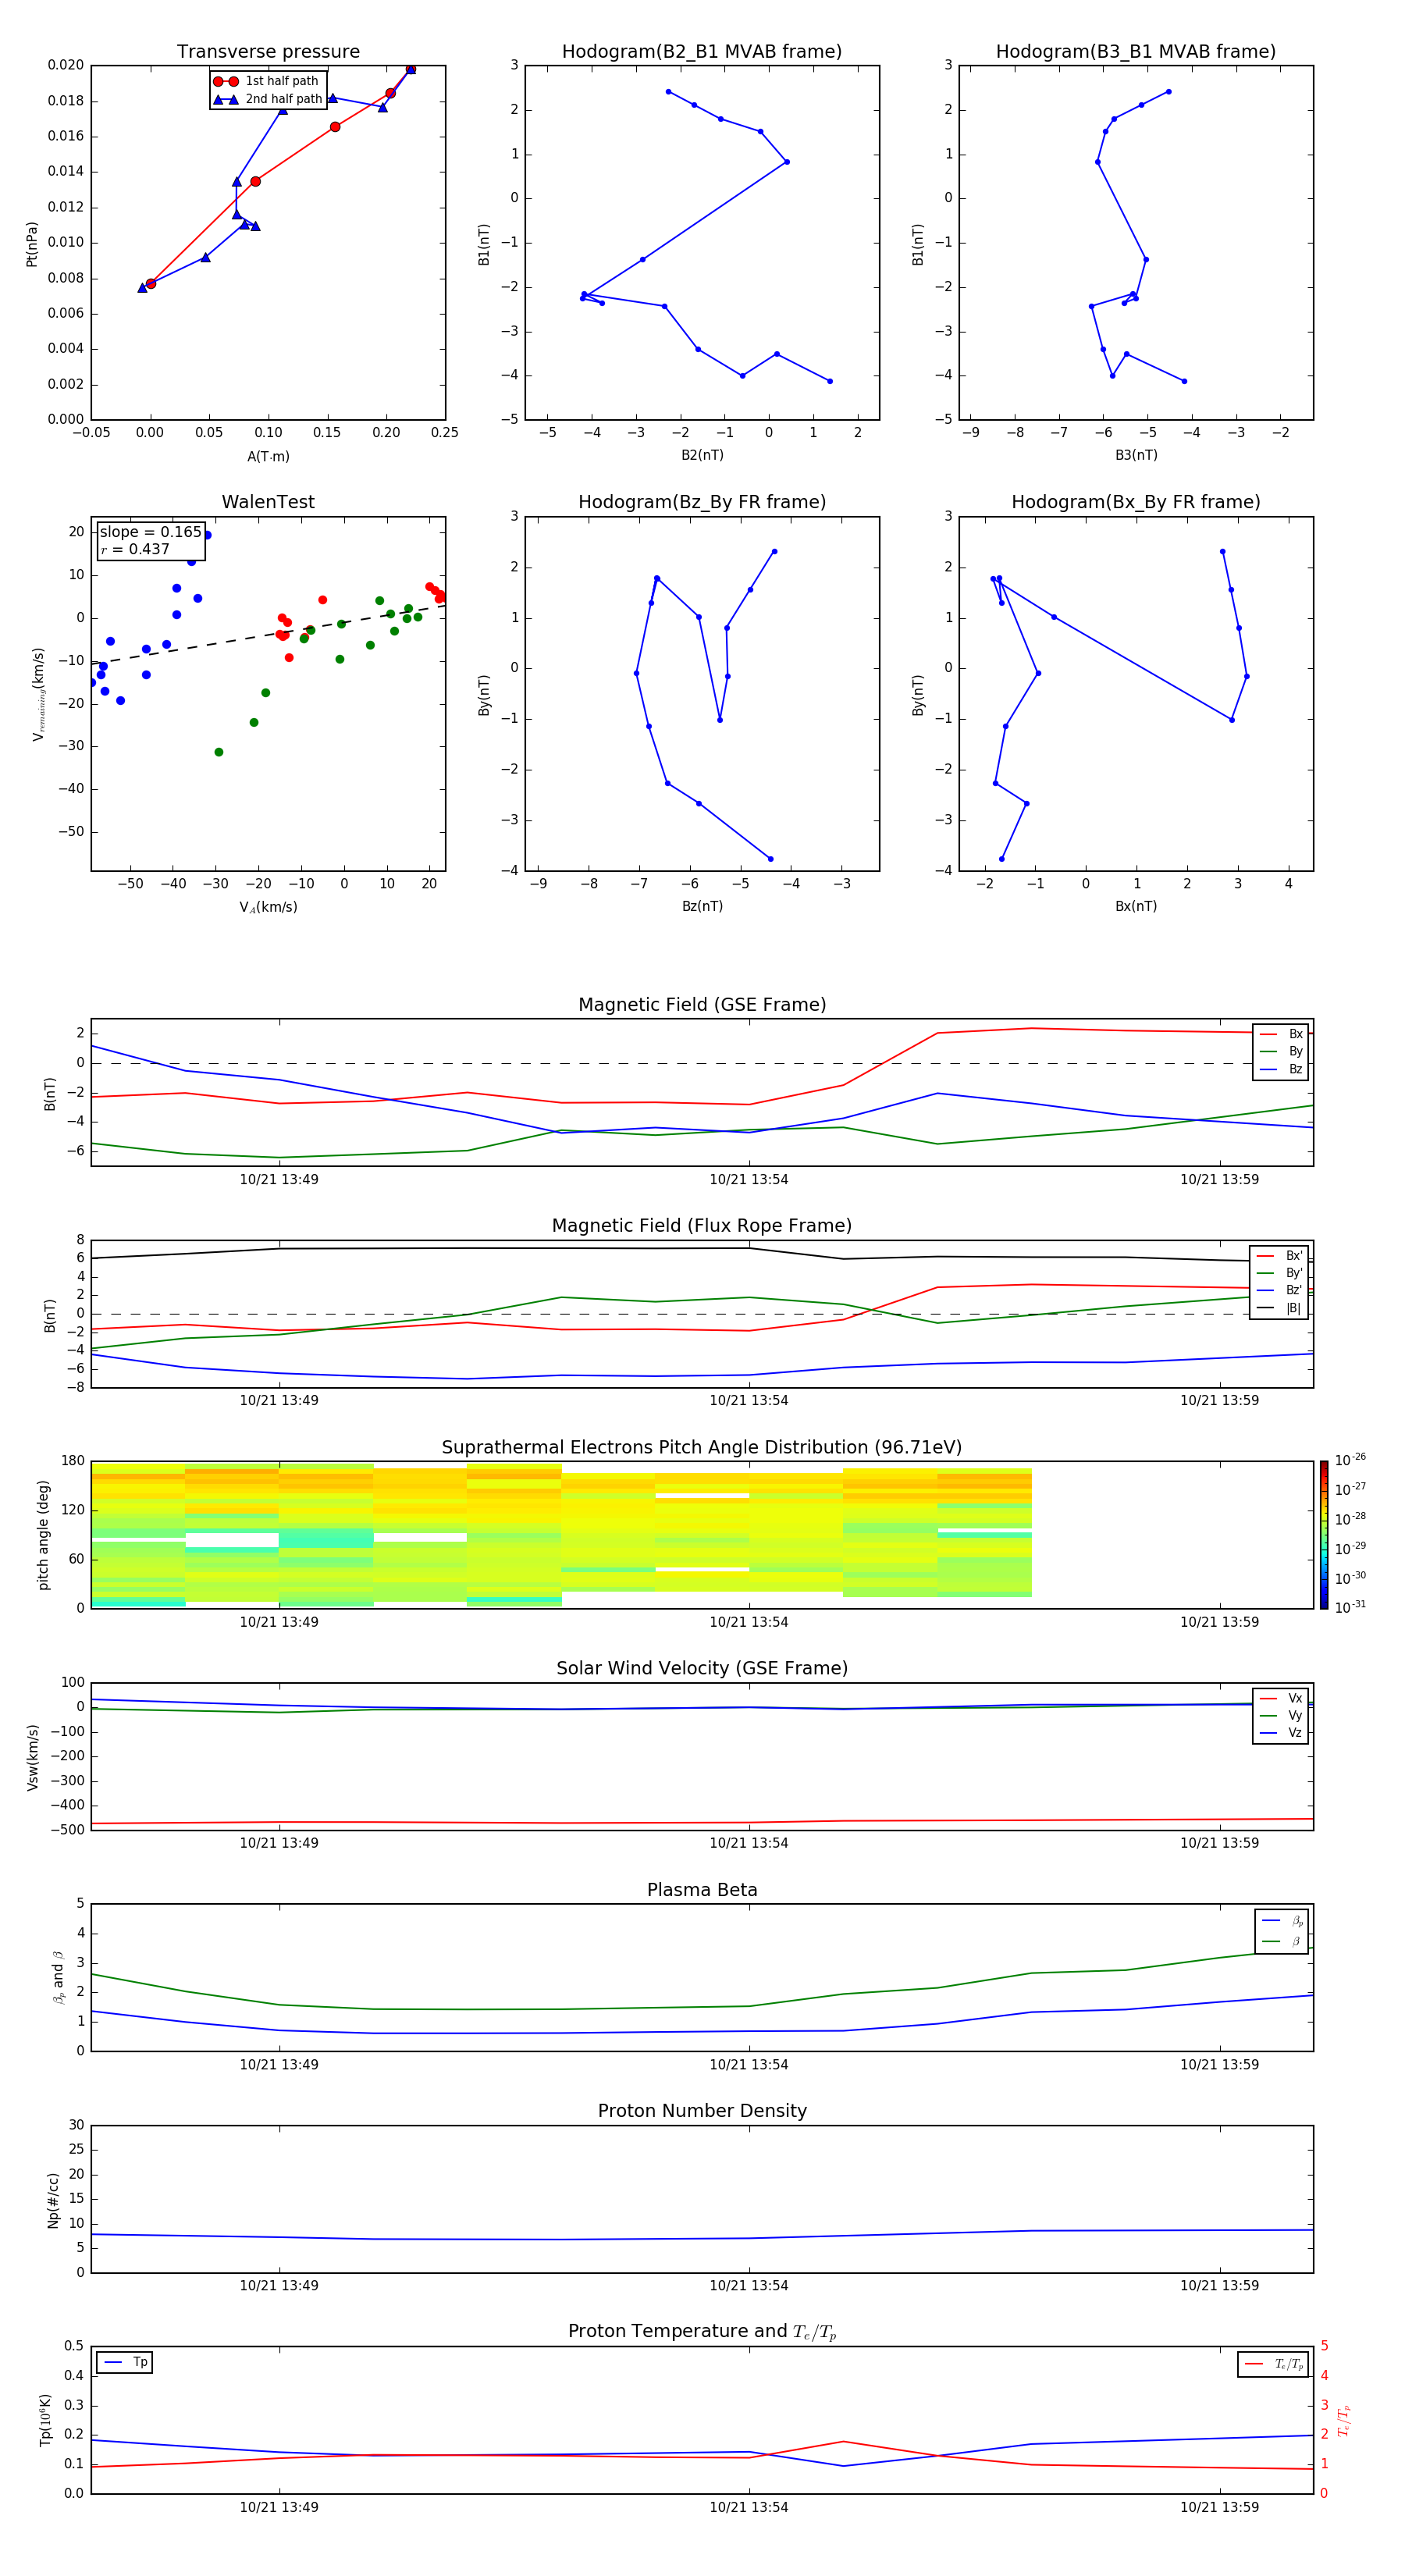Click the 'Magnetic Field (GSE Frame)' title
Image resolution: width=1405 pixels, height=2576 pixels.
pyautogui.click(x=702, y=1005)
